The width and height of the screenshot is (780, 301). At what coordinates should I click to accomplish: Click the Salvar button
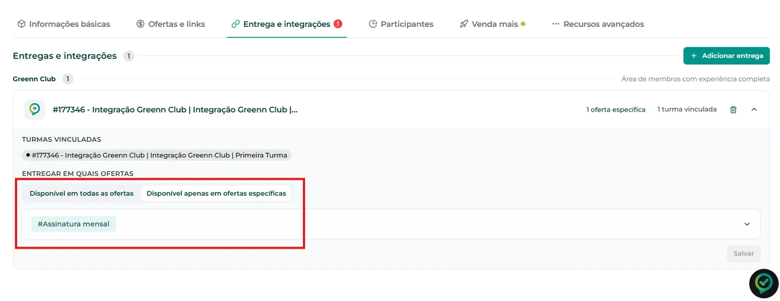743,253
